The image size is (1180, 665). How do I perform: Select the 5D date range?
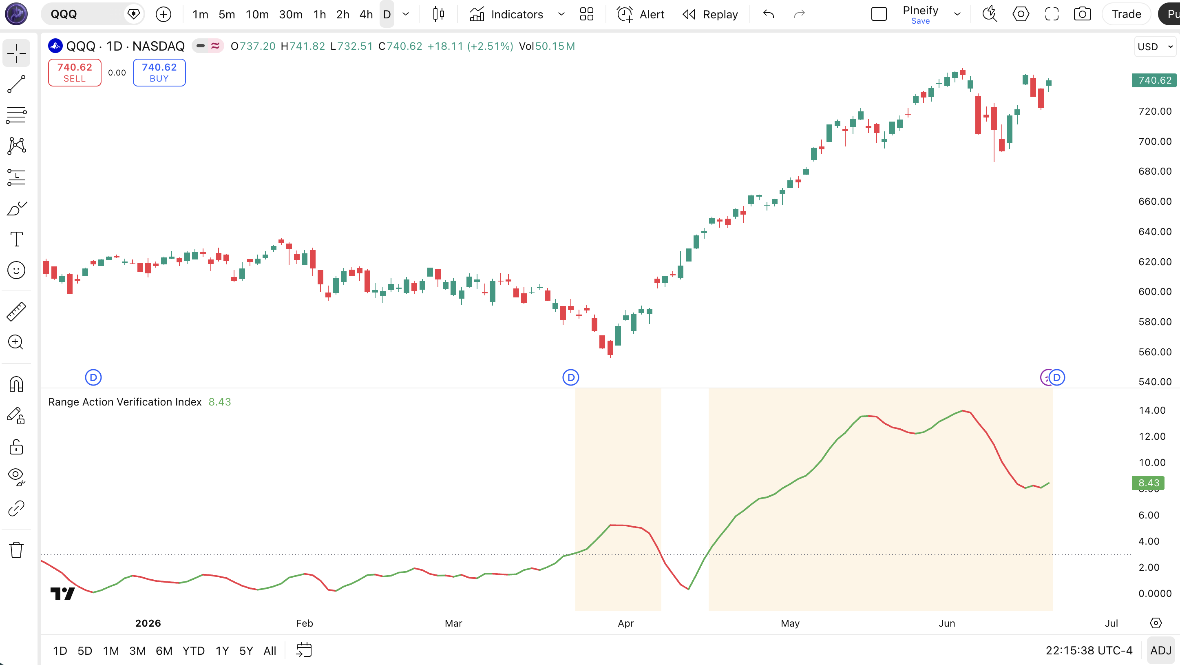[x=85, y=651]
